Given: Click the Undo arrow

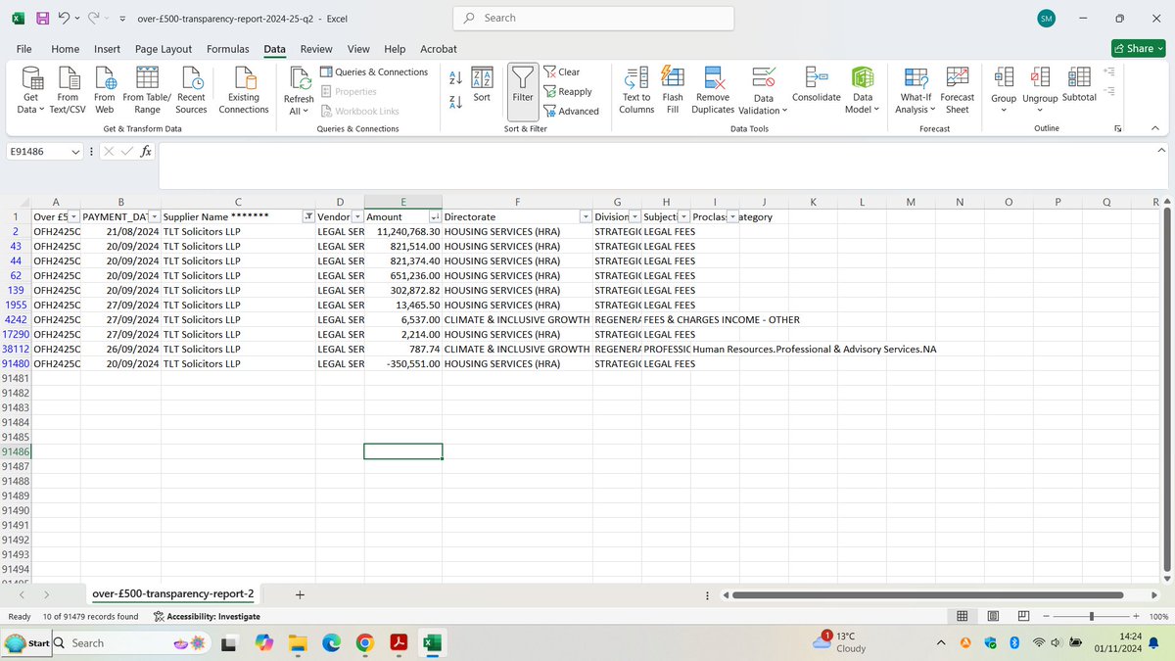Looking at the screenshot, I should [64, 19].
